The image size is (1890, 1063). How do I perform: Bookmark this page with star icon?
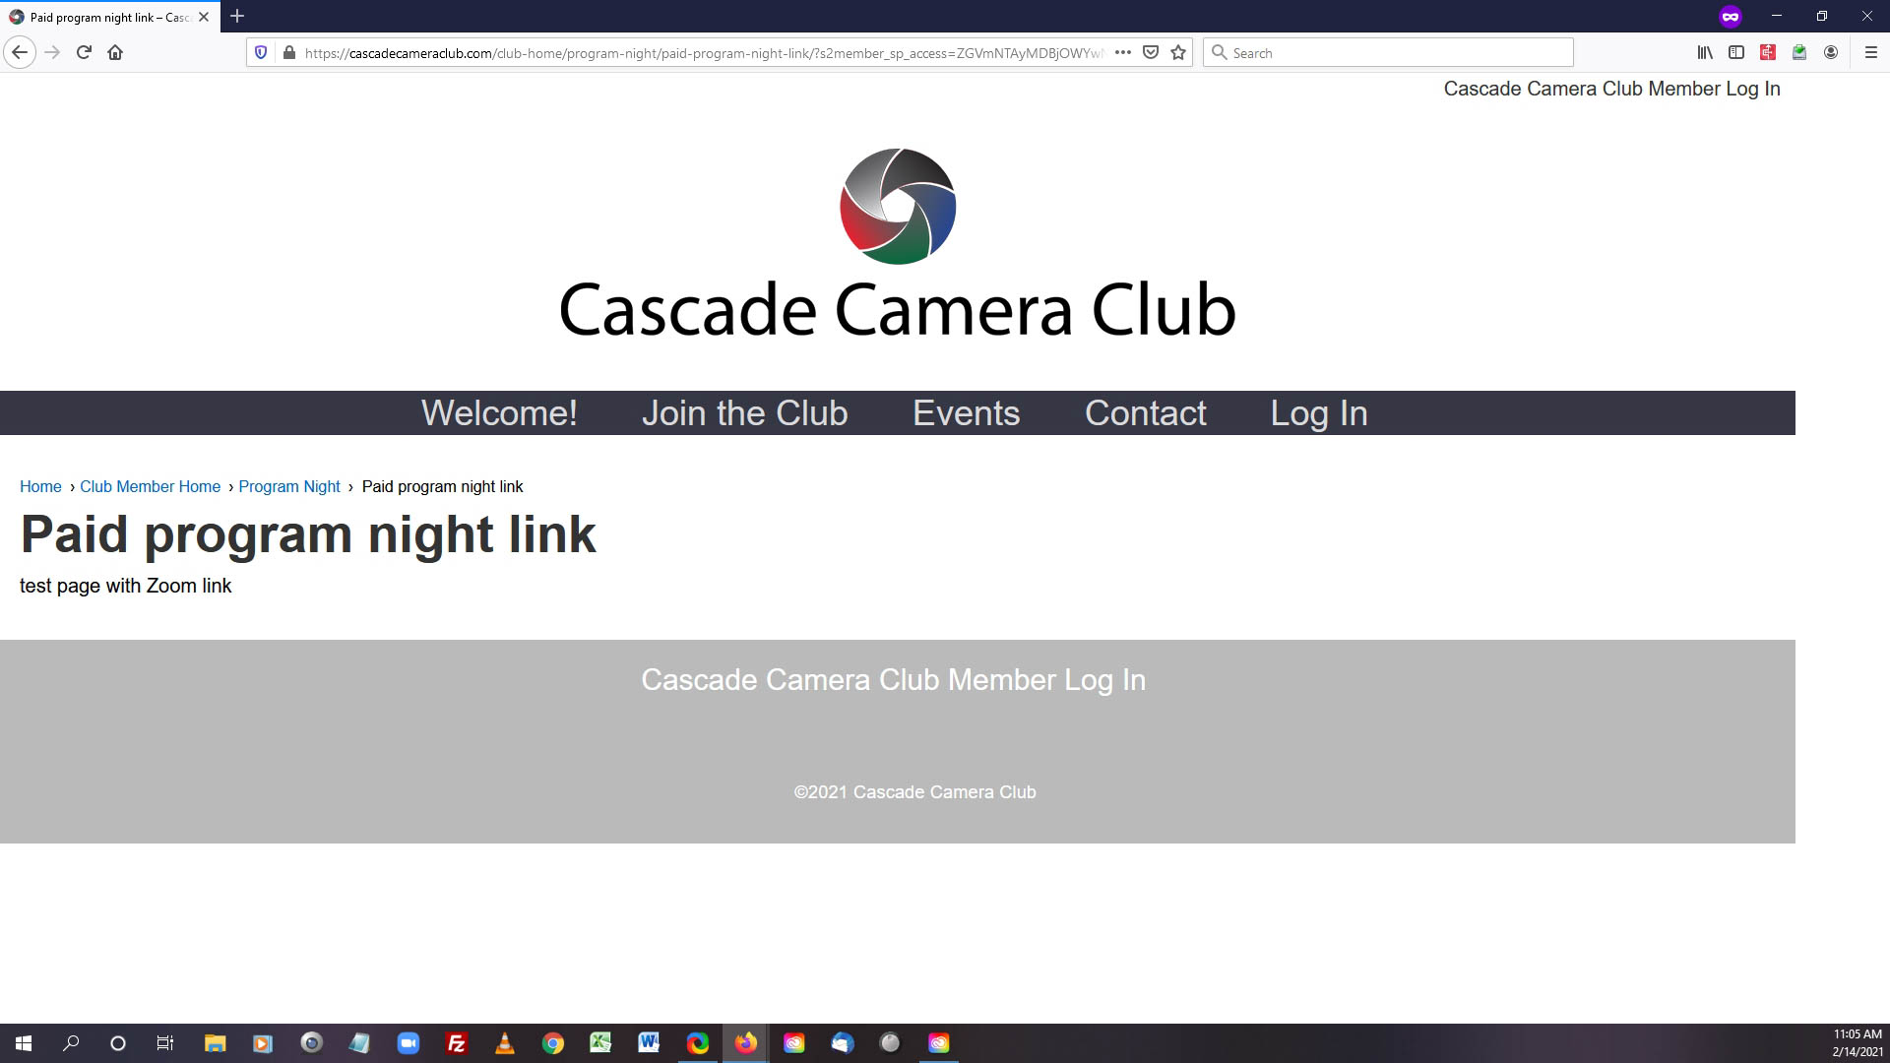tap(1178, 52)
